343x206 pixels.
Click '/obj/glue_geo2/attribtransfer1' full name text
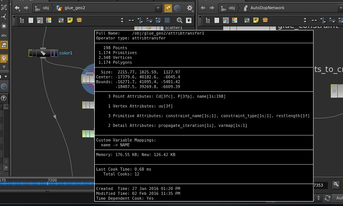point(168,33)
